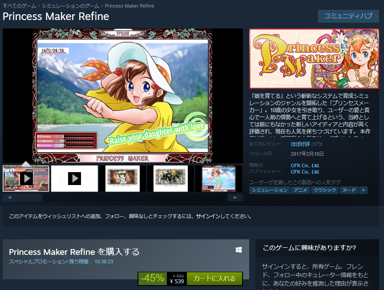The image size is (384, 290).
Task: Go to すべてのゲーム breadcrumb
Action: point(19,6)
